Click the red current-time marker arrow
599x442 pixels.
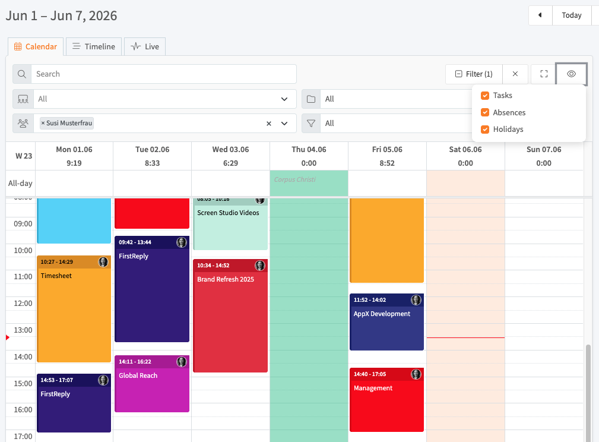tap(8, 337)
